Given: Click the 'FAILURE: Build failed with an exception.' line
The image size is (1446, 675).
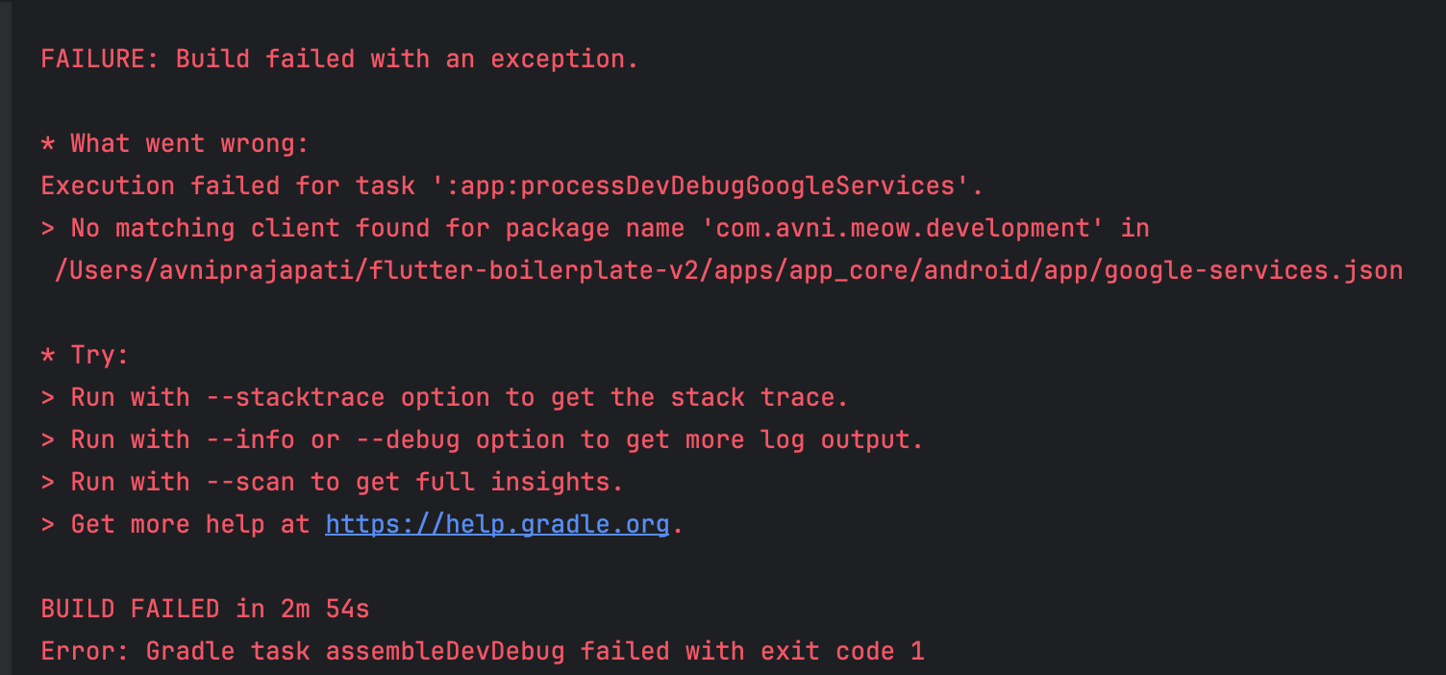Looking at the screenshot, I should pos(339,59).
